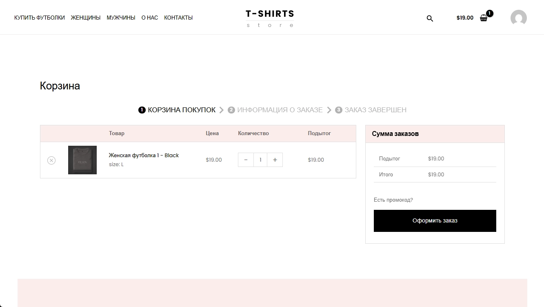
Task: Increase quantity with plus button
Action: point(275,160)
